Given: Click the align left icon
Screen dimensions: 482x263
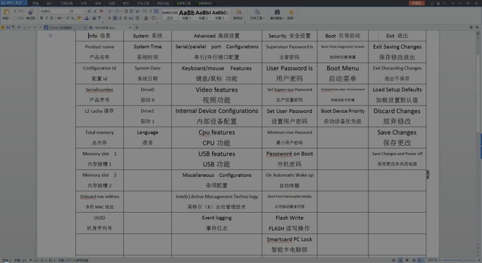Looking at the screenshot, I should tap(109, 18).
